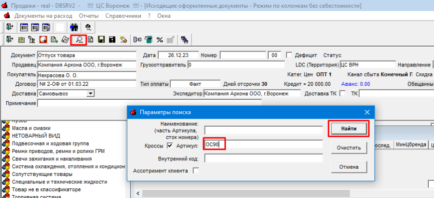Click the yellow table grid icon
Screen dimensions: 434x198
[21, 40]
